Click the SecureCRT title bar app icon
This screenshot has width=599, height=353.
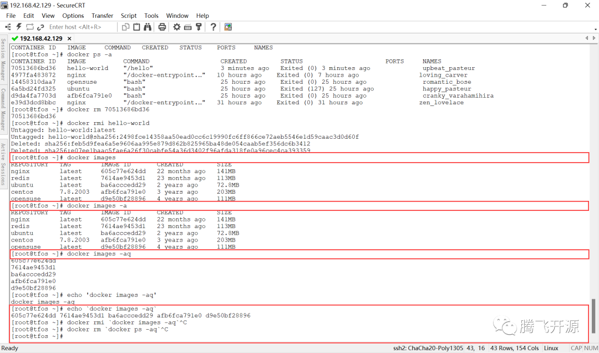coord(4,5)
